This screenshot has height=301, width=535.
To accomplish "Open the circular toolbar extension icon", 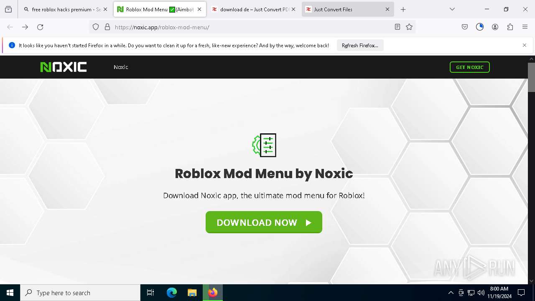I will point(480,27).
